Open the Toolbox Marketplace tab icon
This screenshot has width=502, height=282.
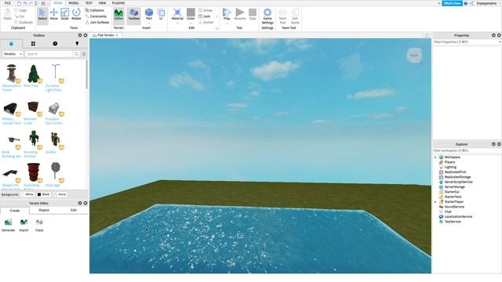11,44
